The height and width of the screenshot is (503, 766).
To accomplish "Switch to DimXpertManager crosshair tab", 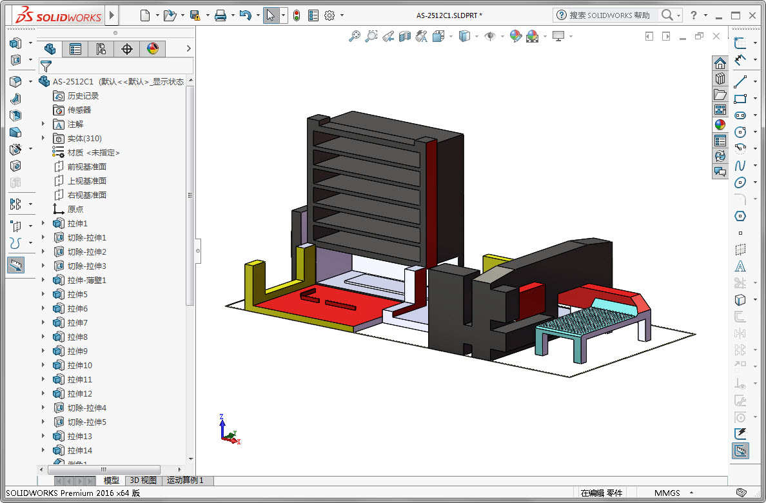I will coord(126,49).
